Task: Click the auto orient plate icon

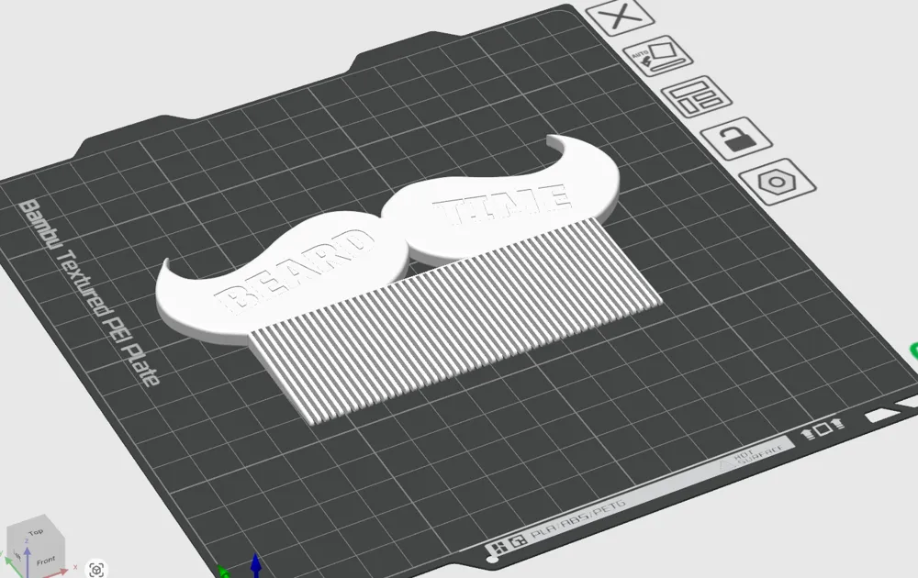Action: pyautogui.click(x=658, y=55)
